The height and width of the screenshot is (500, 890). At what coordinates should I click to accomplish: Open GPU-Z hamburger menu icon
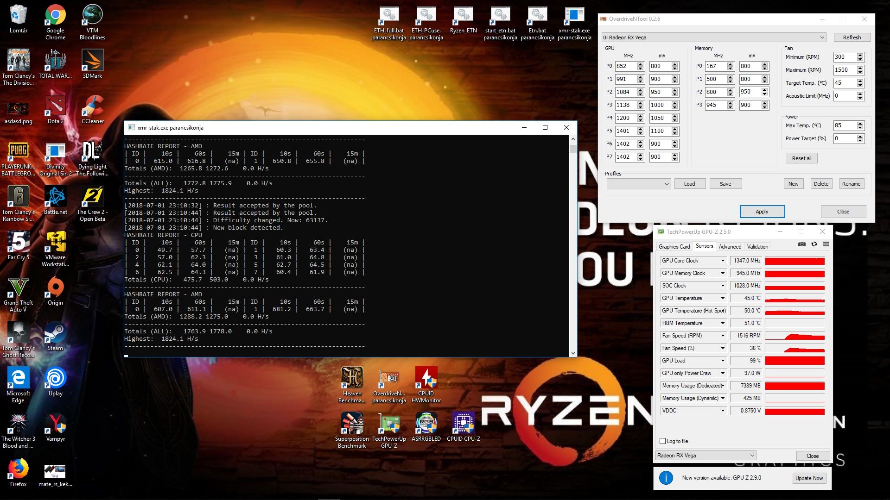point(826,244)
